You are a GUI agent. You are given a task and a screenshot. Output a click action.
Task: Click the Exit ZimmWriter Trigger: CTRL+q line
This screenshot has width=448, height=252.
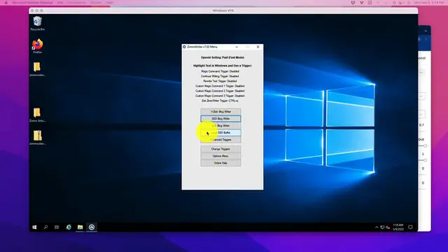pyautogui.click(x=220, y=101)
